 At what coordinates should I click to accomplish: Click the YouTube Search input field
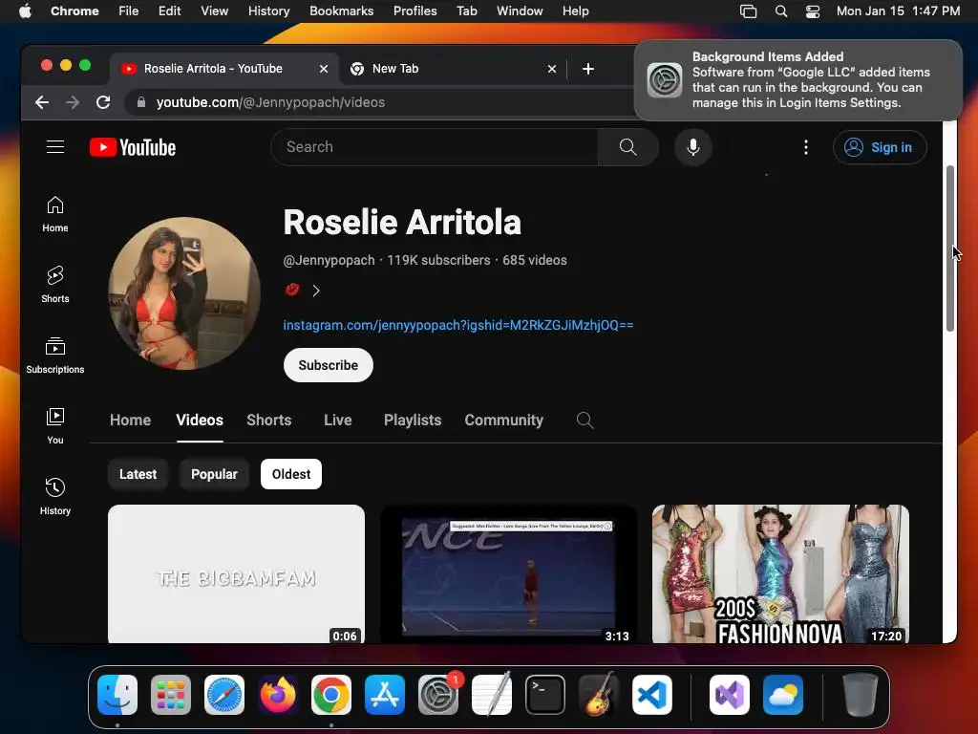(x=435, y=147)
